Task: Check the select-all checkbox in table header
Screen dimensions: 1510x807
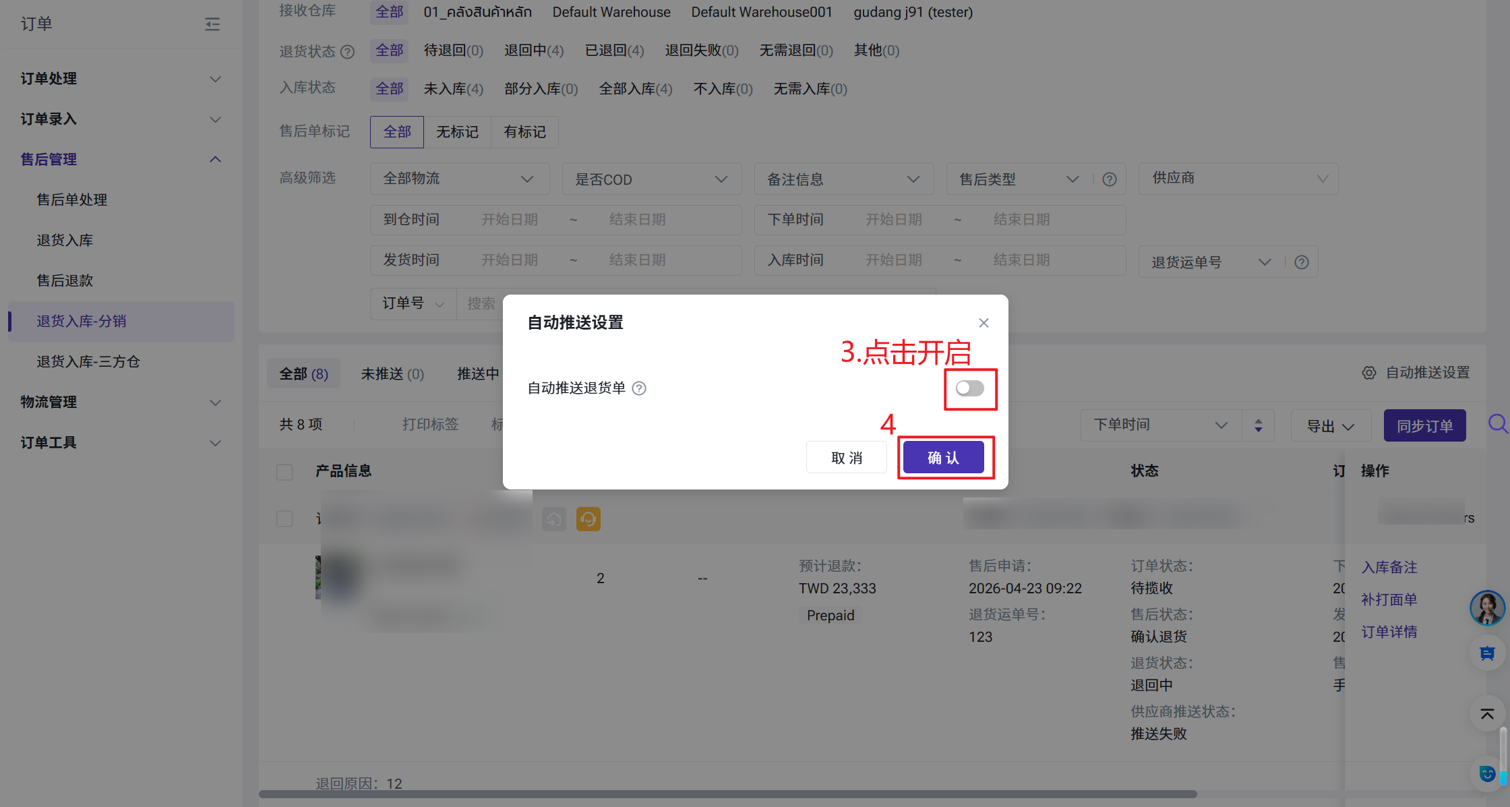Action: [284, 471]
